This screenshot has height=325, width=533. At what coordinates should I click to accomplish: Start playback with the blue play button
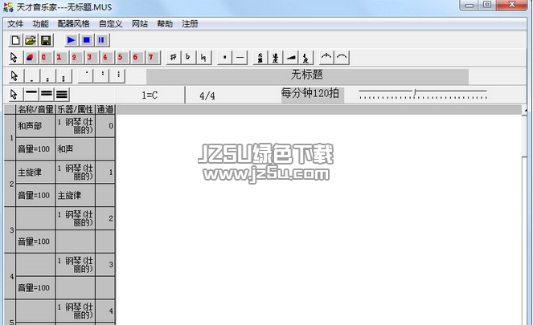coord(71,40)
